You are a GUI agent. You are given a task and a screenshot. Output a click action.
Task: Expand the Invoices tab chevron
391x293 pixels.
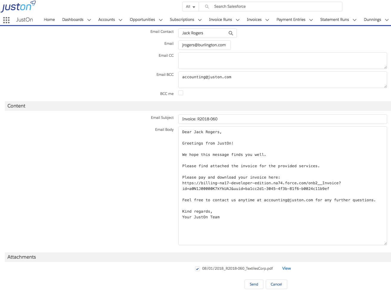(x=267, y=20)
